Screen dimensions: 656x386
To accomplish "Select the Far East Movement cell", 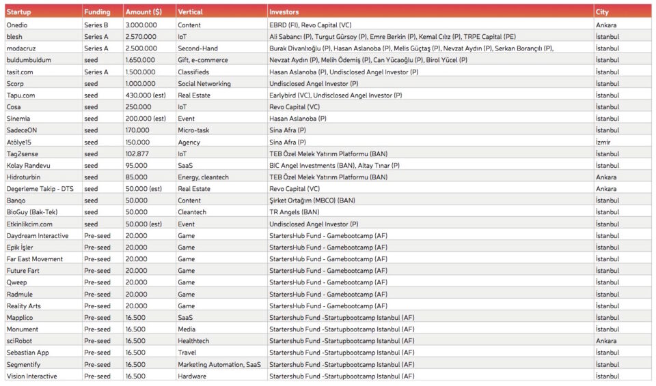I will point(44,259).
